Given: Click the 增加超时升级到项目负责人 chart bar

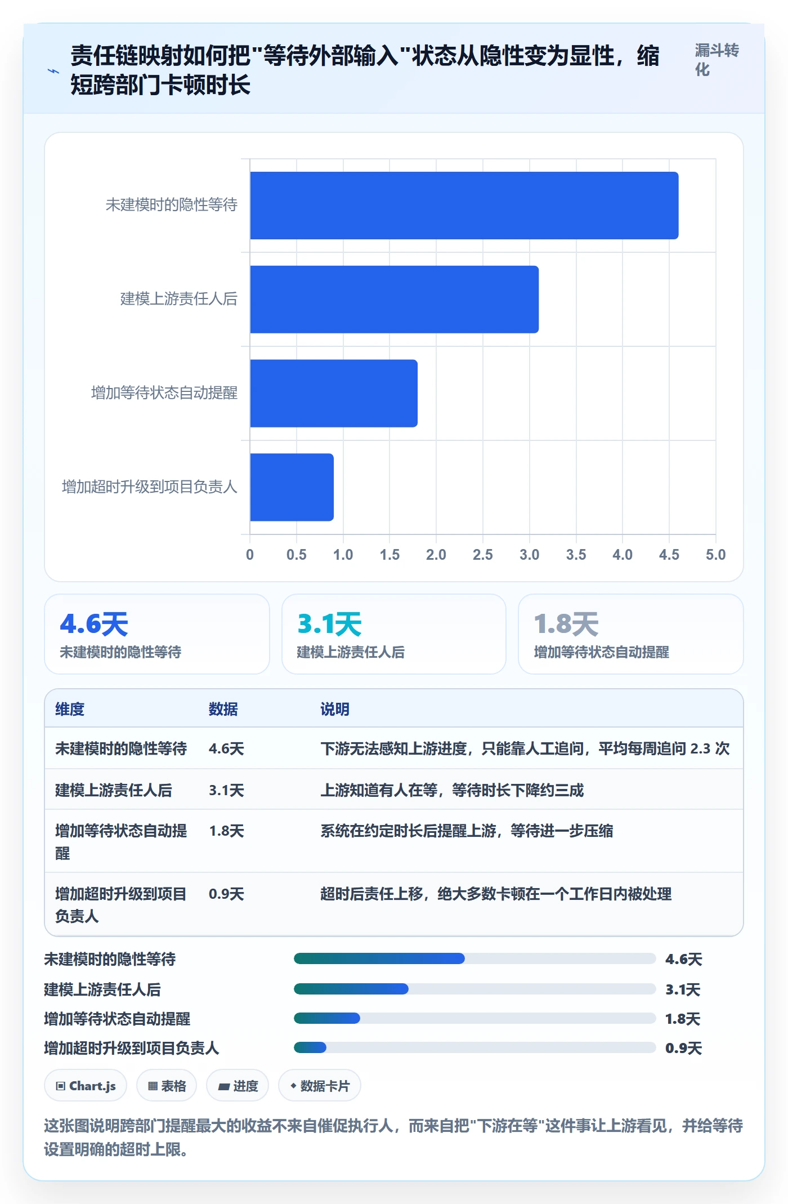Looking at the screenshot, I should tap(292, 487).
